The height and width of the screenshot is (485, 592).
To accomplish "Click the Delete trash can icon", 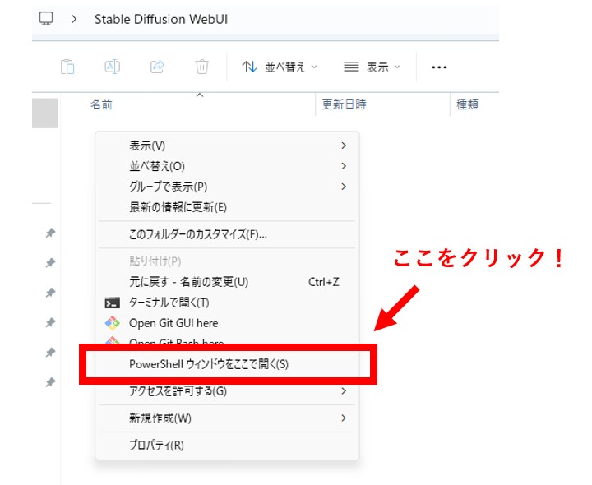I will click(201, 67).
